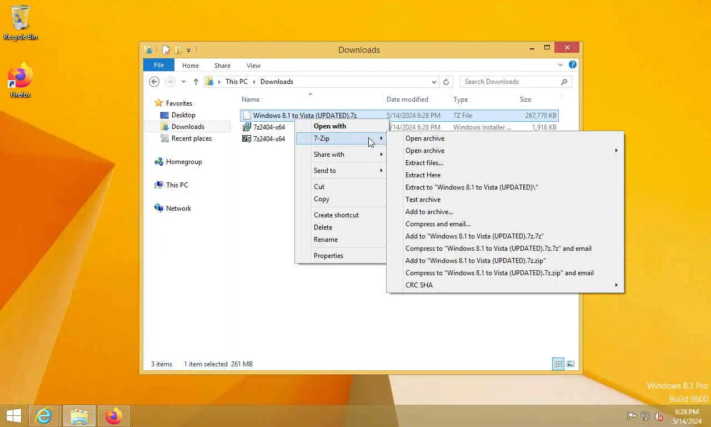Select Downloads in the navigation pane

click(188, 127)
